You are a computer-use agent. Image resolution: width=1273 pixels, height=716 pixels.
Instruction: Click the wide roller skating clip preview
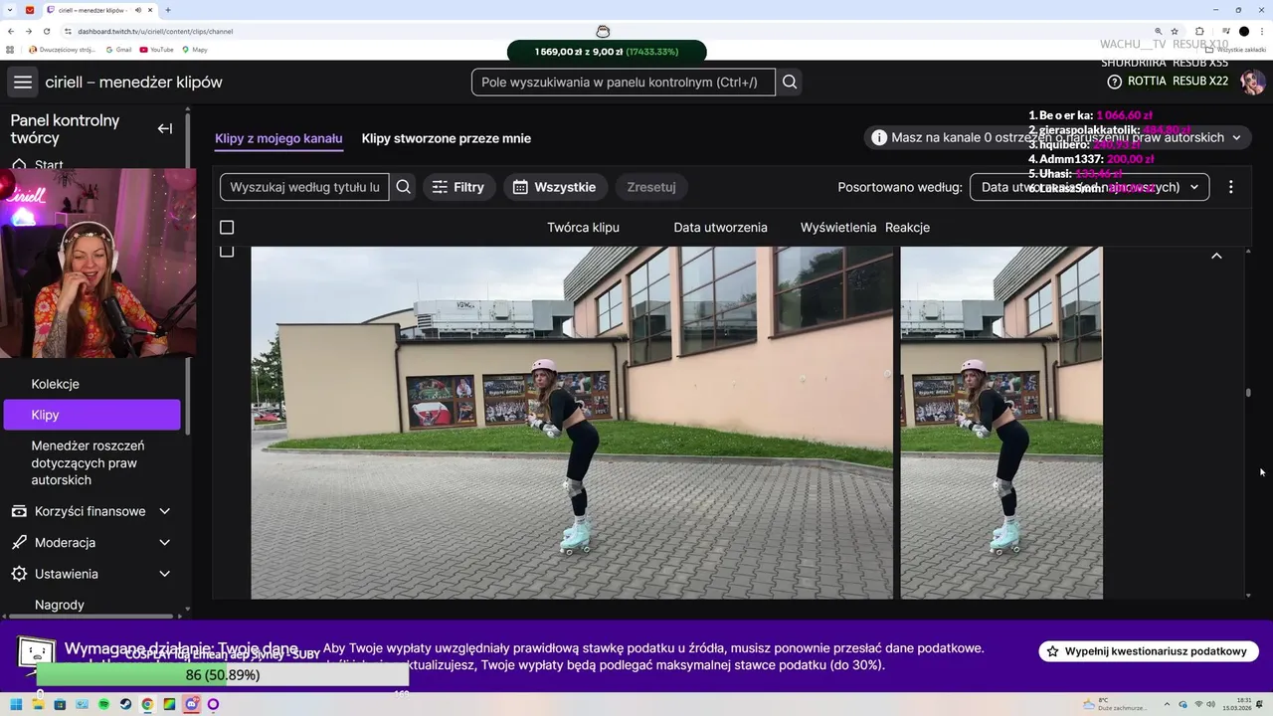(572, 423)
